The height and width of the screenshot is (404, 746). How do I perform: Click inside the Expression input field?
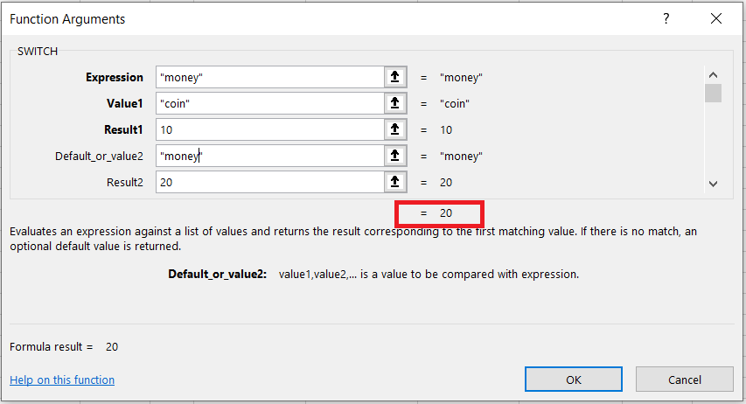coord(269,77)
